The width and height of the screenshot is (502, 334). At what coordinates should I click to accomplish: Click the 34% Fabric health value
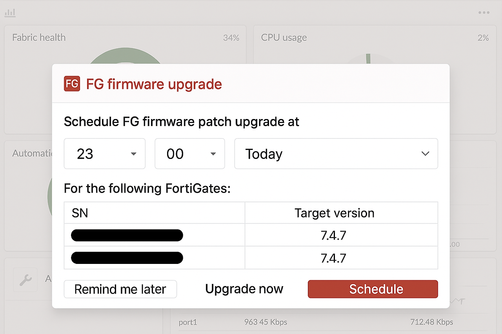coord(231,38)
